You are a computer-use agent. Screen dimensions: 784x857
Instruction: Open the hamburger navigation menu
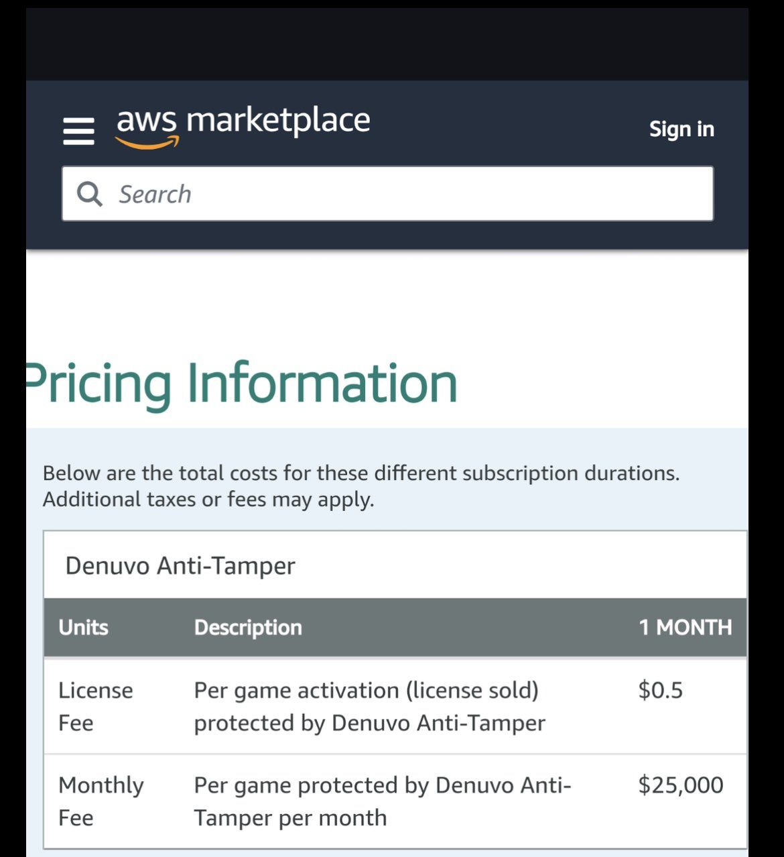78,131
